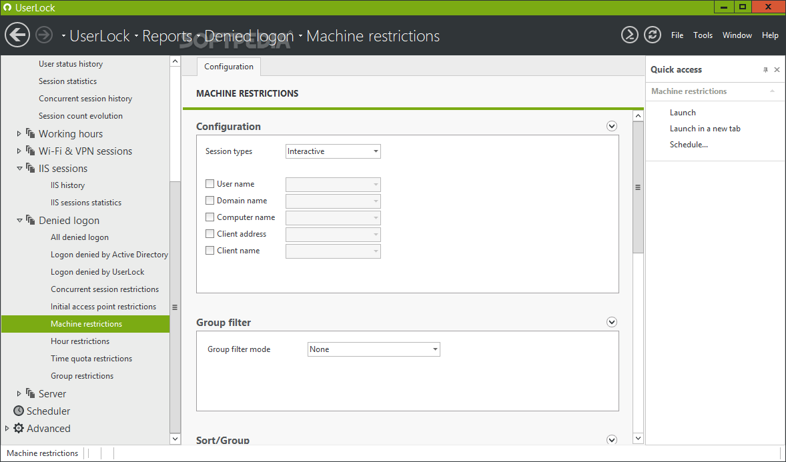Viewport: 786px width, 462px height.
Task: Click Denied logon in the breadcrumb
Action: coord(249,36)
